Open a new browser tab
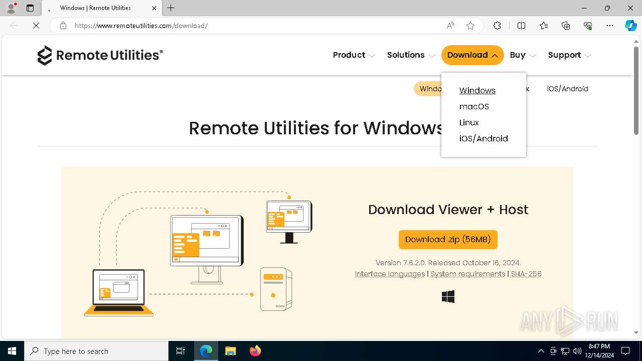The image size is (642, 361). (x=171, y=8)
